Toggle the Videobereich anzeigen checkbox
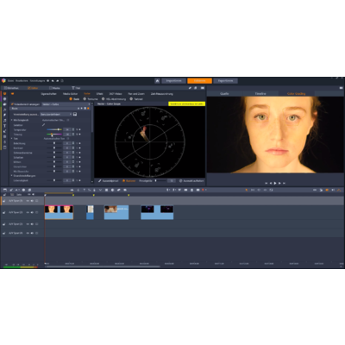 click(12, 104)
